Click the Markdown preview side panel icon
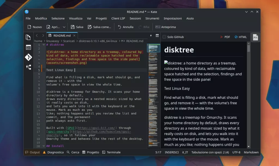This screenshot has width=279, height=166. tap(255, 37)
